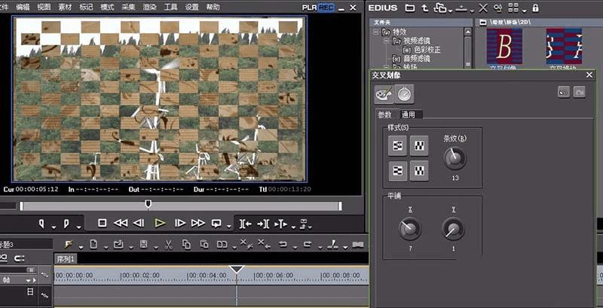Click the stopwatch keyframe icon in dialog

coord(405,93)
